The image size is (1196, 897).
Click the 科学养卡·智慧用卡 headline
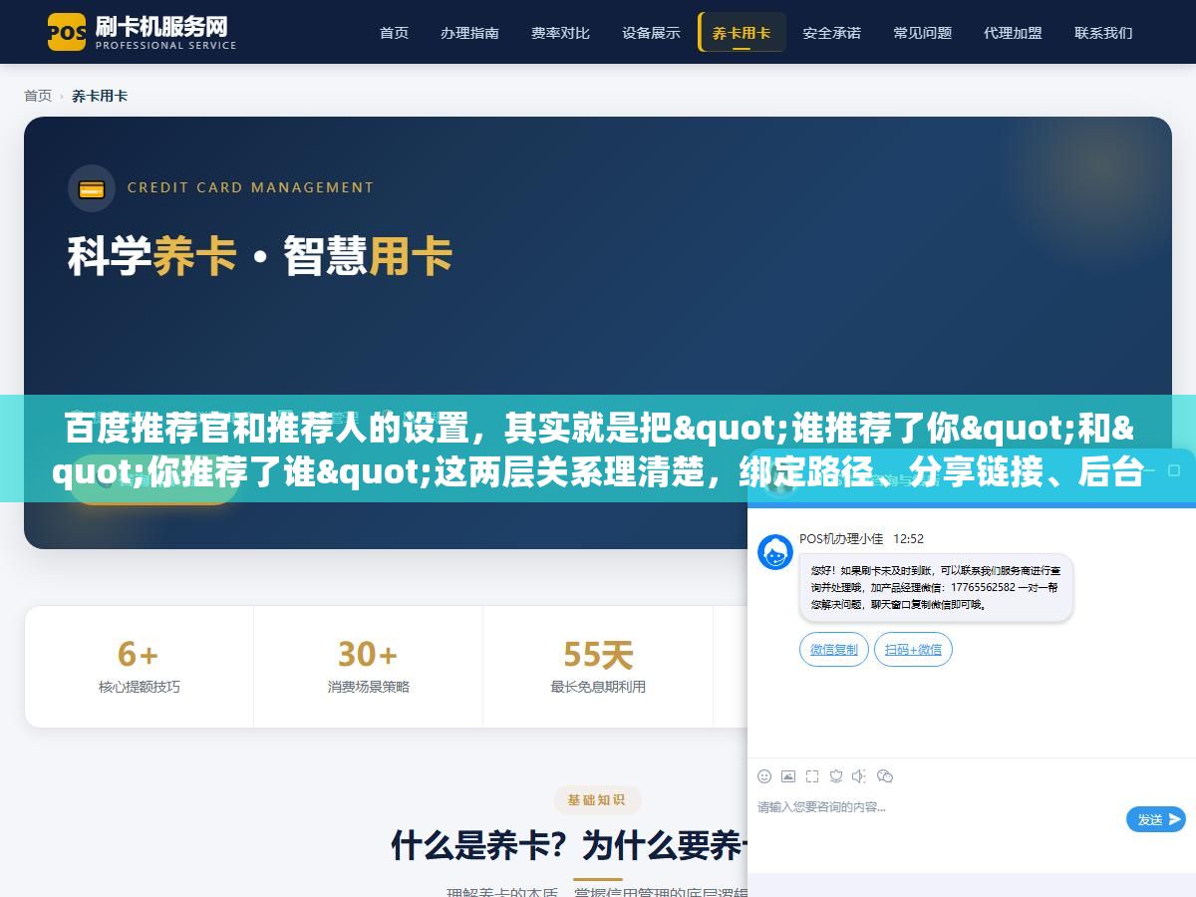coord(260,255)
